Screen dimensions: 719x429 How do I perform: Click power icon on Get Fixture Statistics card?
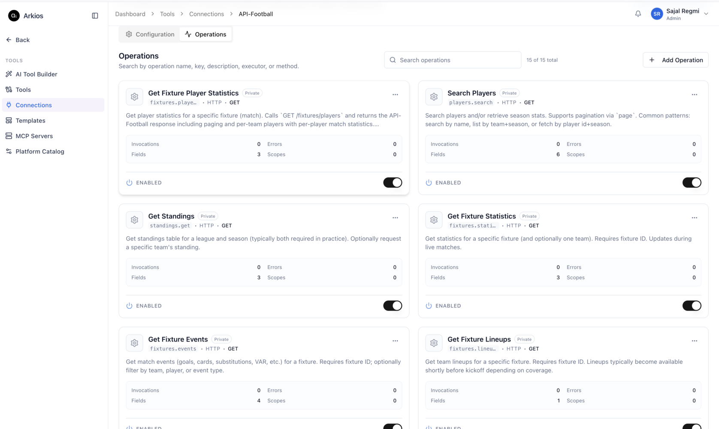(x=429, y=306)
